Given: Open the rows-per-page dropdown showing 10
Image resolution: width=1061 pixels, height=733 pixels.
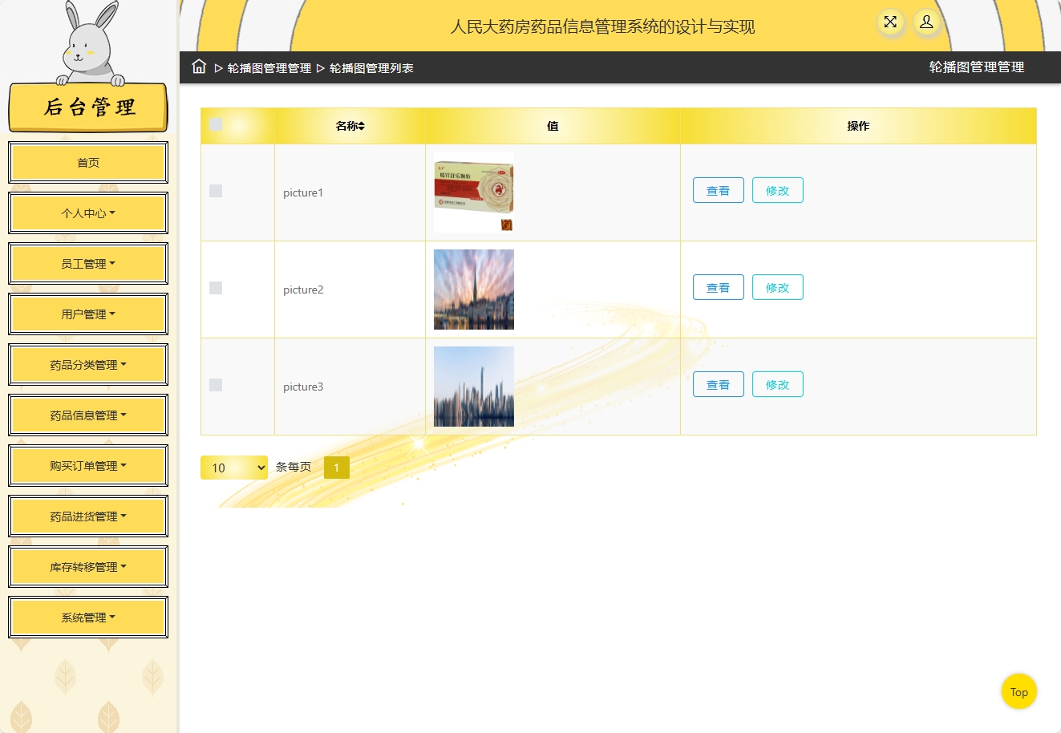Looking at the screenshot, I should coord(234,468).
